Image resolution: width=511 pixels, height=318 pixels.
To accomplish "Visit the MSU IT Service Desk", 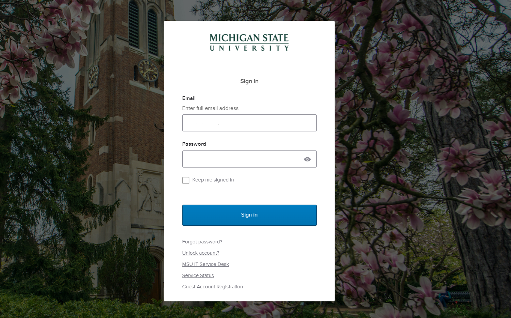I will tap(205, 264).
